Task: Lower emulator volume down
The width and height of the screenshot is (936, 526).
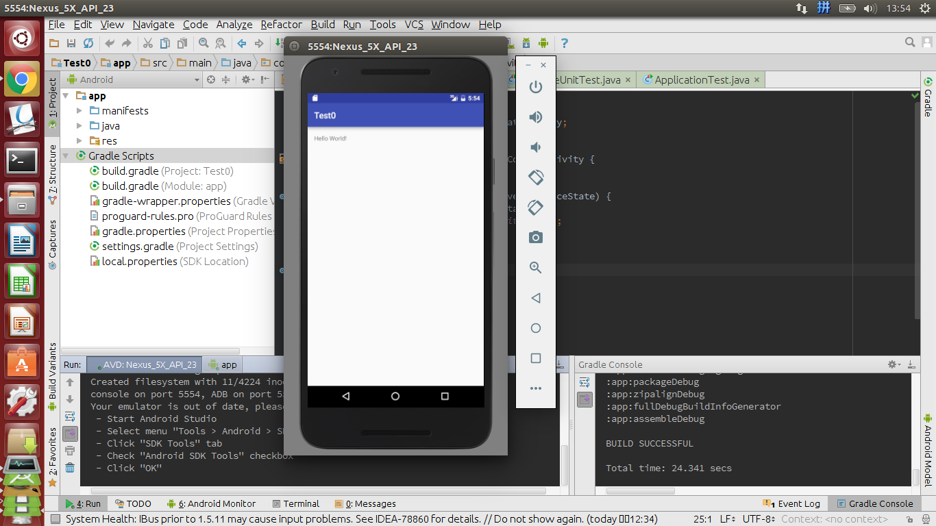Action: coord(536,147)
